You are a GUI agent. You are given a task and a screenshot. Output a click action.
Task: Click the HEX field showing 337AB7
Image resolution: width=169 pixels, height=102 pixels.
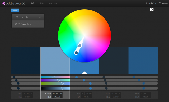[86, 97]
